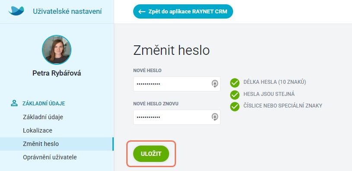
Task: Click the Petra Rybářová user name
Action: [57, 73]
